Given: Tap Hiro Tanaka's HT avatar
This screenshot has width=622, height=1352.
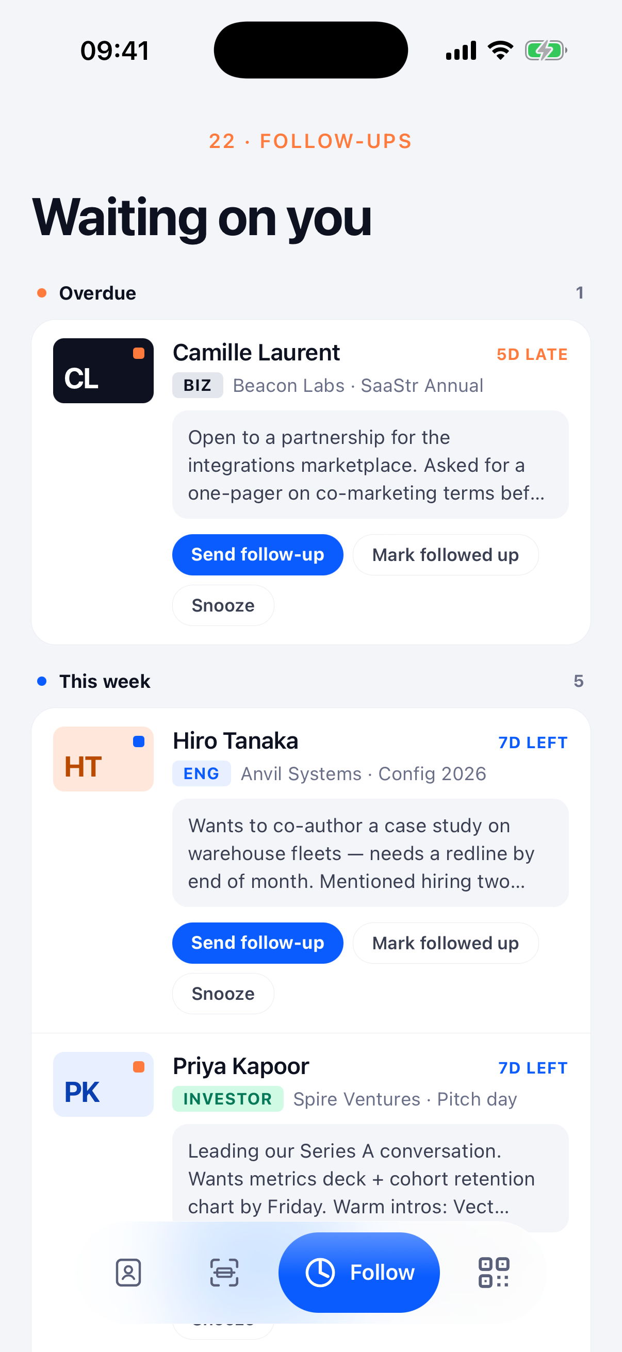Looking at the screenshot, I should 103,759.
